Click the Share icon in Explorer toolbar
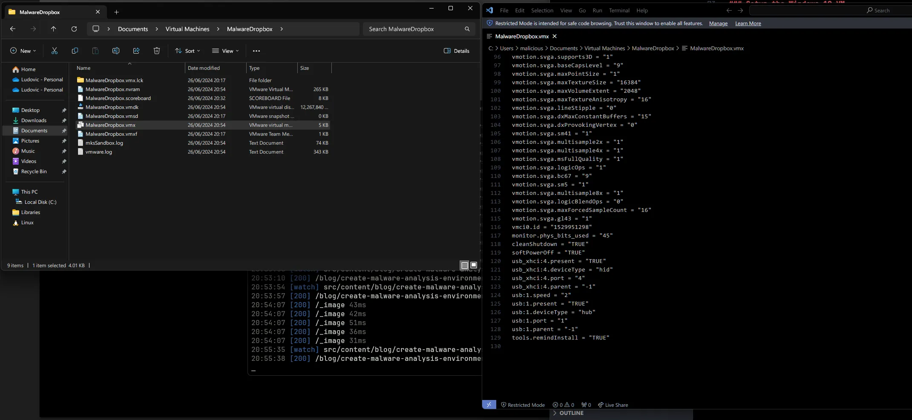912x420 pixels. coord(136,51)
